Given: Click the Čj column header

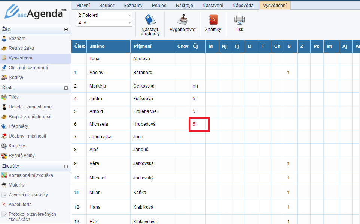Looking at the screenshot, I should tap(198, 46).
